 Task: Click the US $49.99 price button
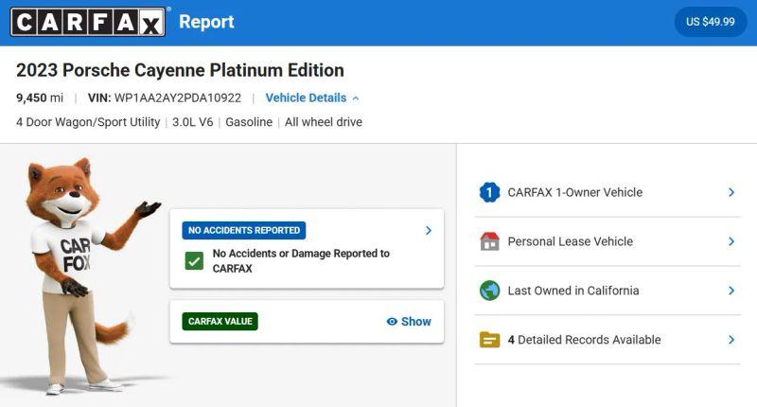(711, 22)
